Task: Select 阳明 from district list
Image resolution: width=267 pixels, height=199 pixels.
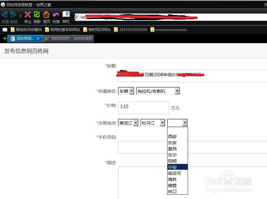Action: [177, 161]
